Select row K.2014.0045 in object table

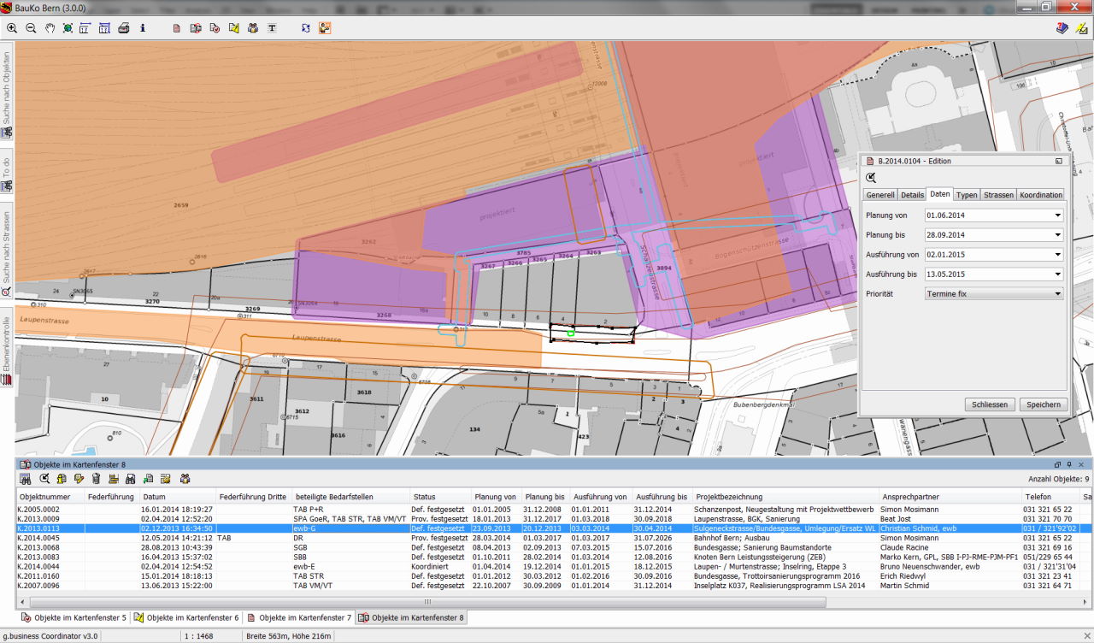[39, 538]
